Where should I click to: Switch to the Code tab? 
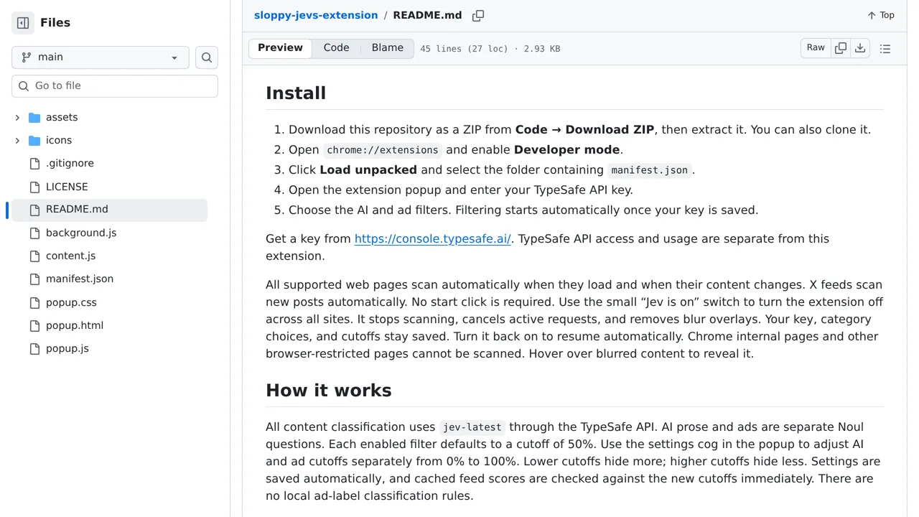(x=336, y=48)
